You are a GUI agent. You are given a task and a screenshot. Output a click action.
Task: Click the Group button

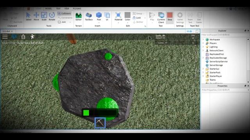137,14
